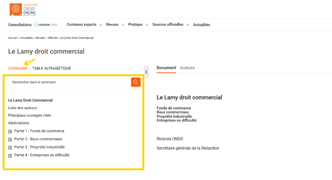Click the Rolanda ONDO author name
This screenshot has width=332, height=180.
pos(170,139)
